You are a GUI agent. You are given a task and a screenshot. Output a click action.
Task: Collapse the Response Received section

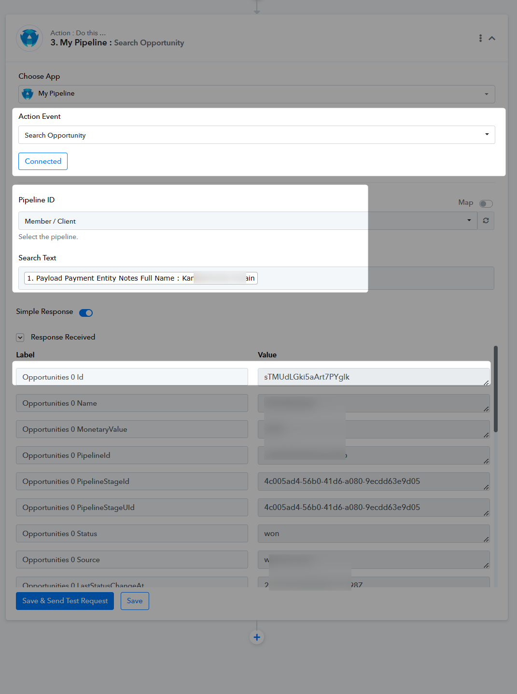click(20, 338)
